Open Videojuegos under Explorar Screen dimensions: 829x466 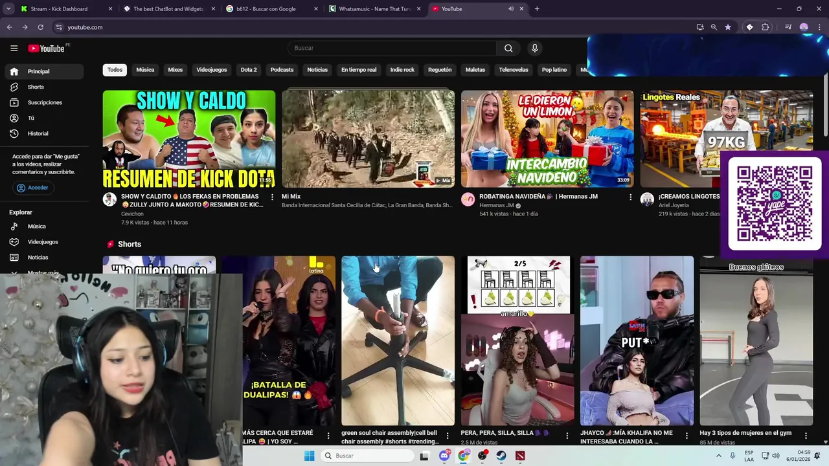(x=45, y=242)
